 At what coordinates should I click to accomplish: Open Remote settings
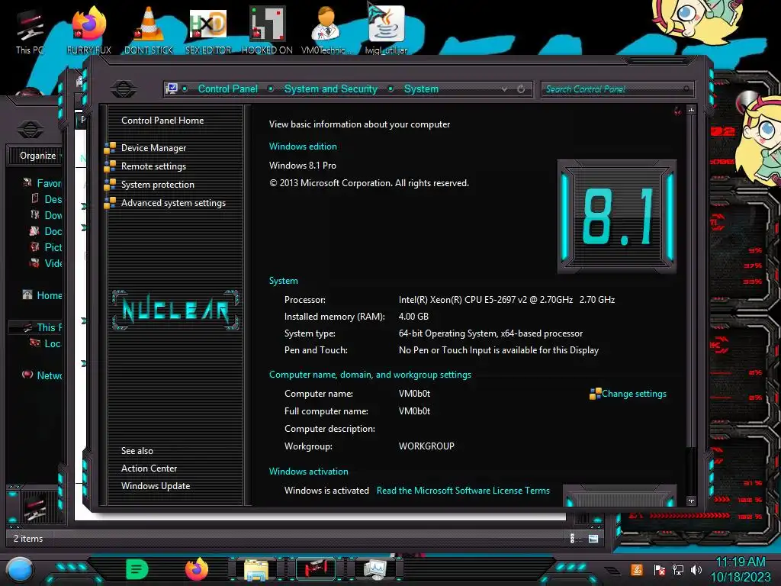click(x=153, y=166)
